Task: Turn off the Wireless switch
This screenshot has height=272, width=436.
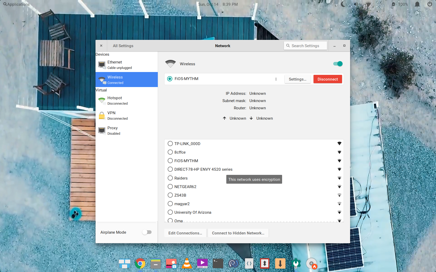Action: point(338,64)
